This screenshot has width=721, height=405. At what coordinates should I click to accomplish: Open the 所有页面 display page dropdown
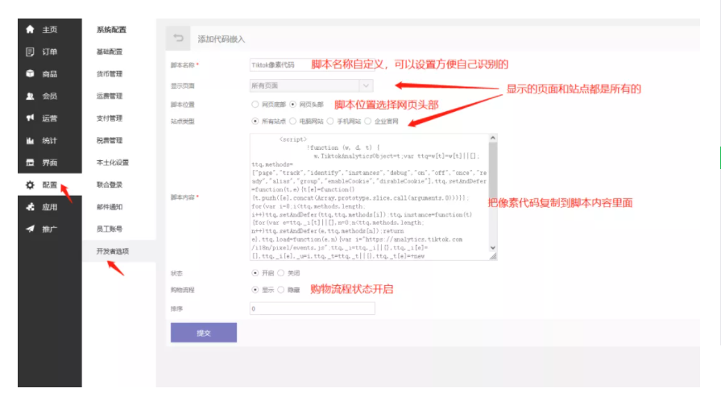click(x=311, y=85)
